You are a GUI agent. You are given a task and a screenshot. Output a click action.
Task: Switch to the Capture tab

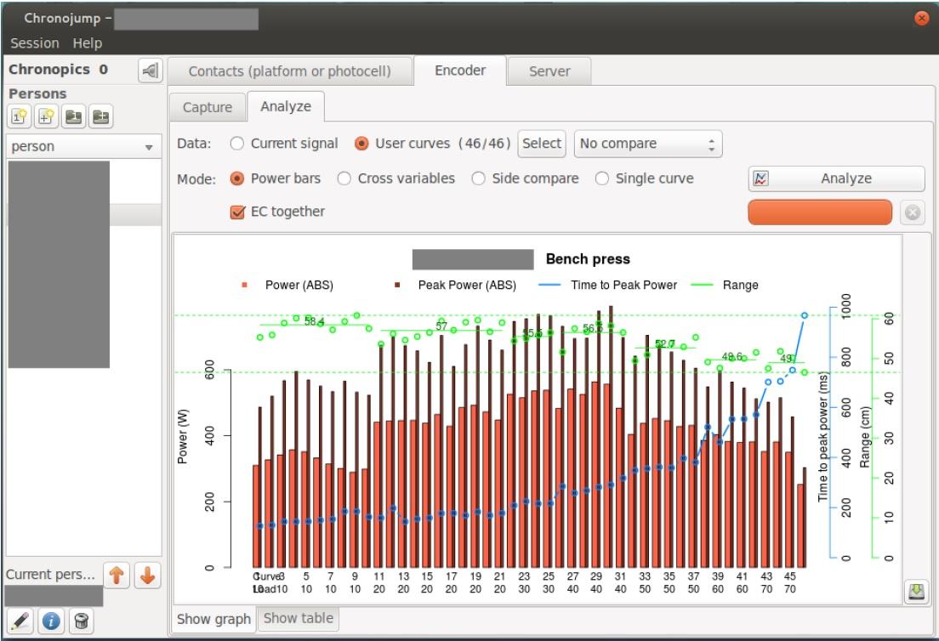pyautogui.click(x=208, y=107)
